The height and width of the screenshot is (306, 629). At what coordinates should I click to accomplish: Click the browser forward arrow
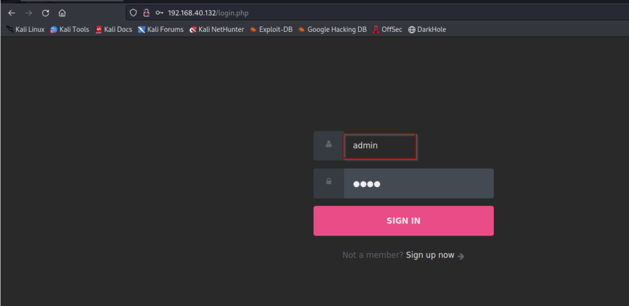click(28, 13)
